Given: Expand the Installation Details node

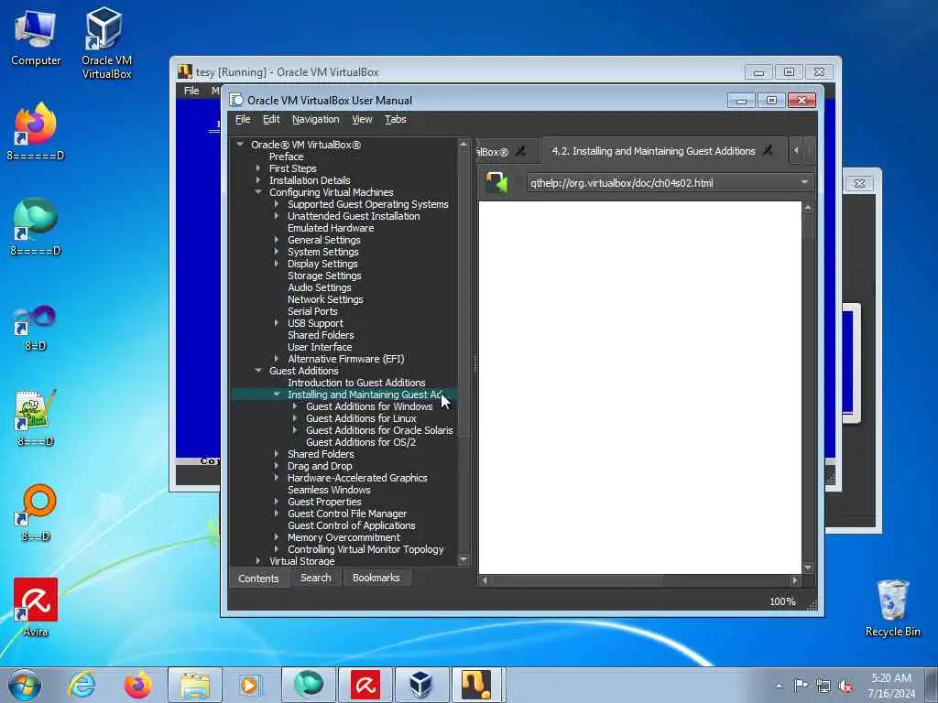Looking at the screenshot, I should (x=257, y=180).
